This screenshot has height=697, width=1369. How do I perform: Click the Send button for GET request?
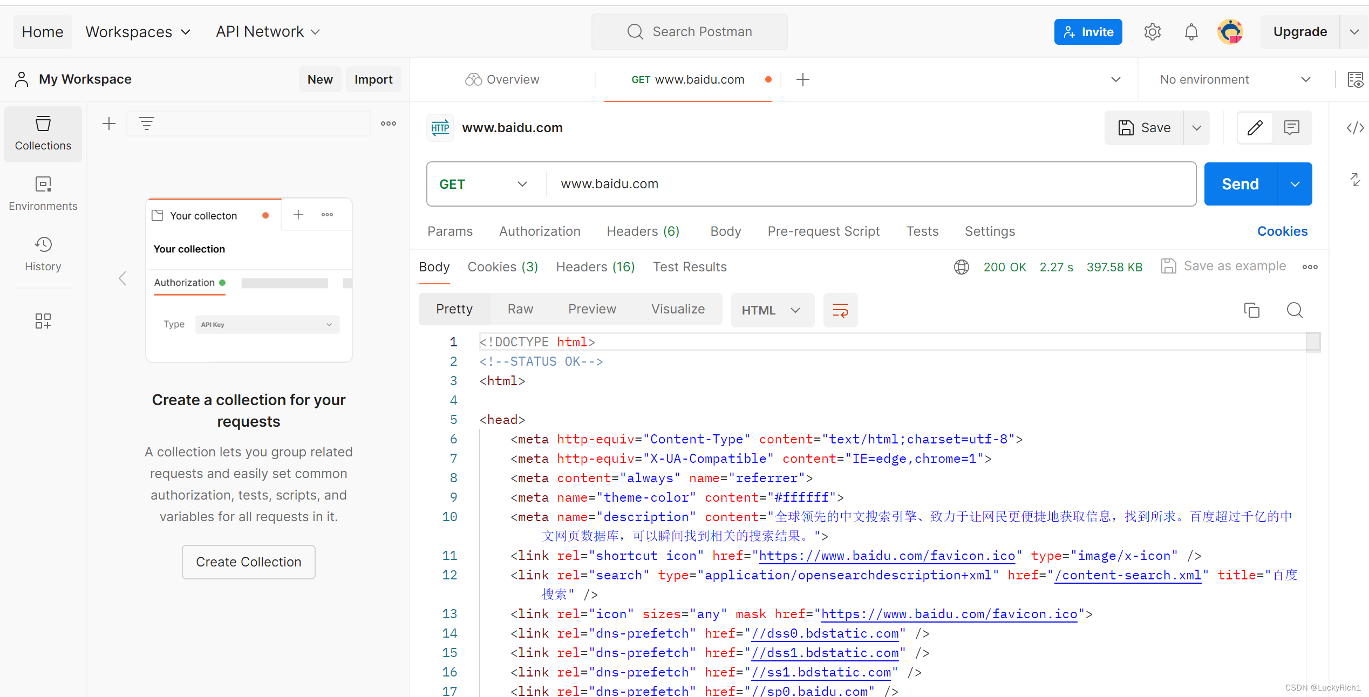click(x=1240, y=183)
